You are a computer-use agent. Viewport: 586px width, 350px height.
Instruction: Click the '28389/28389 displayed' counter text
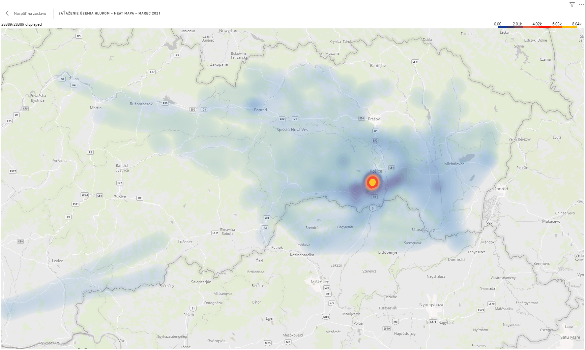[x=22, y=24]
